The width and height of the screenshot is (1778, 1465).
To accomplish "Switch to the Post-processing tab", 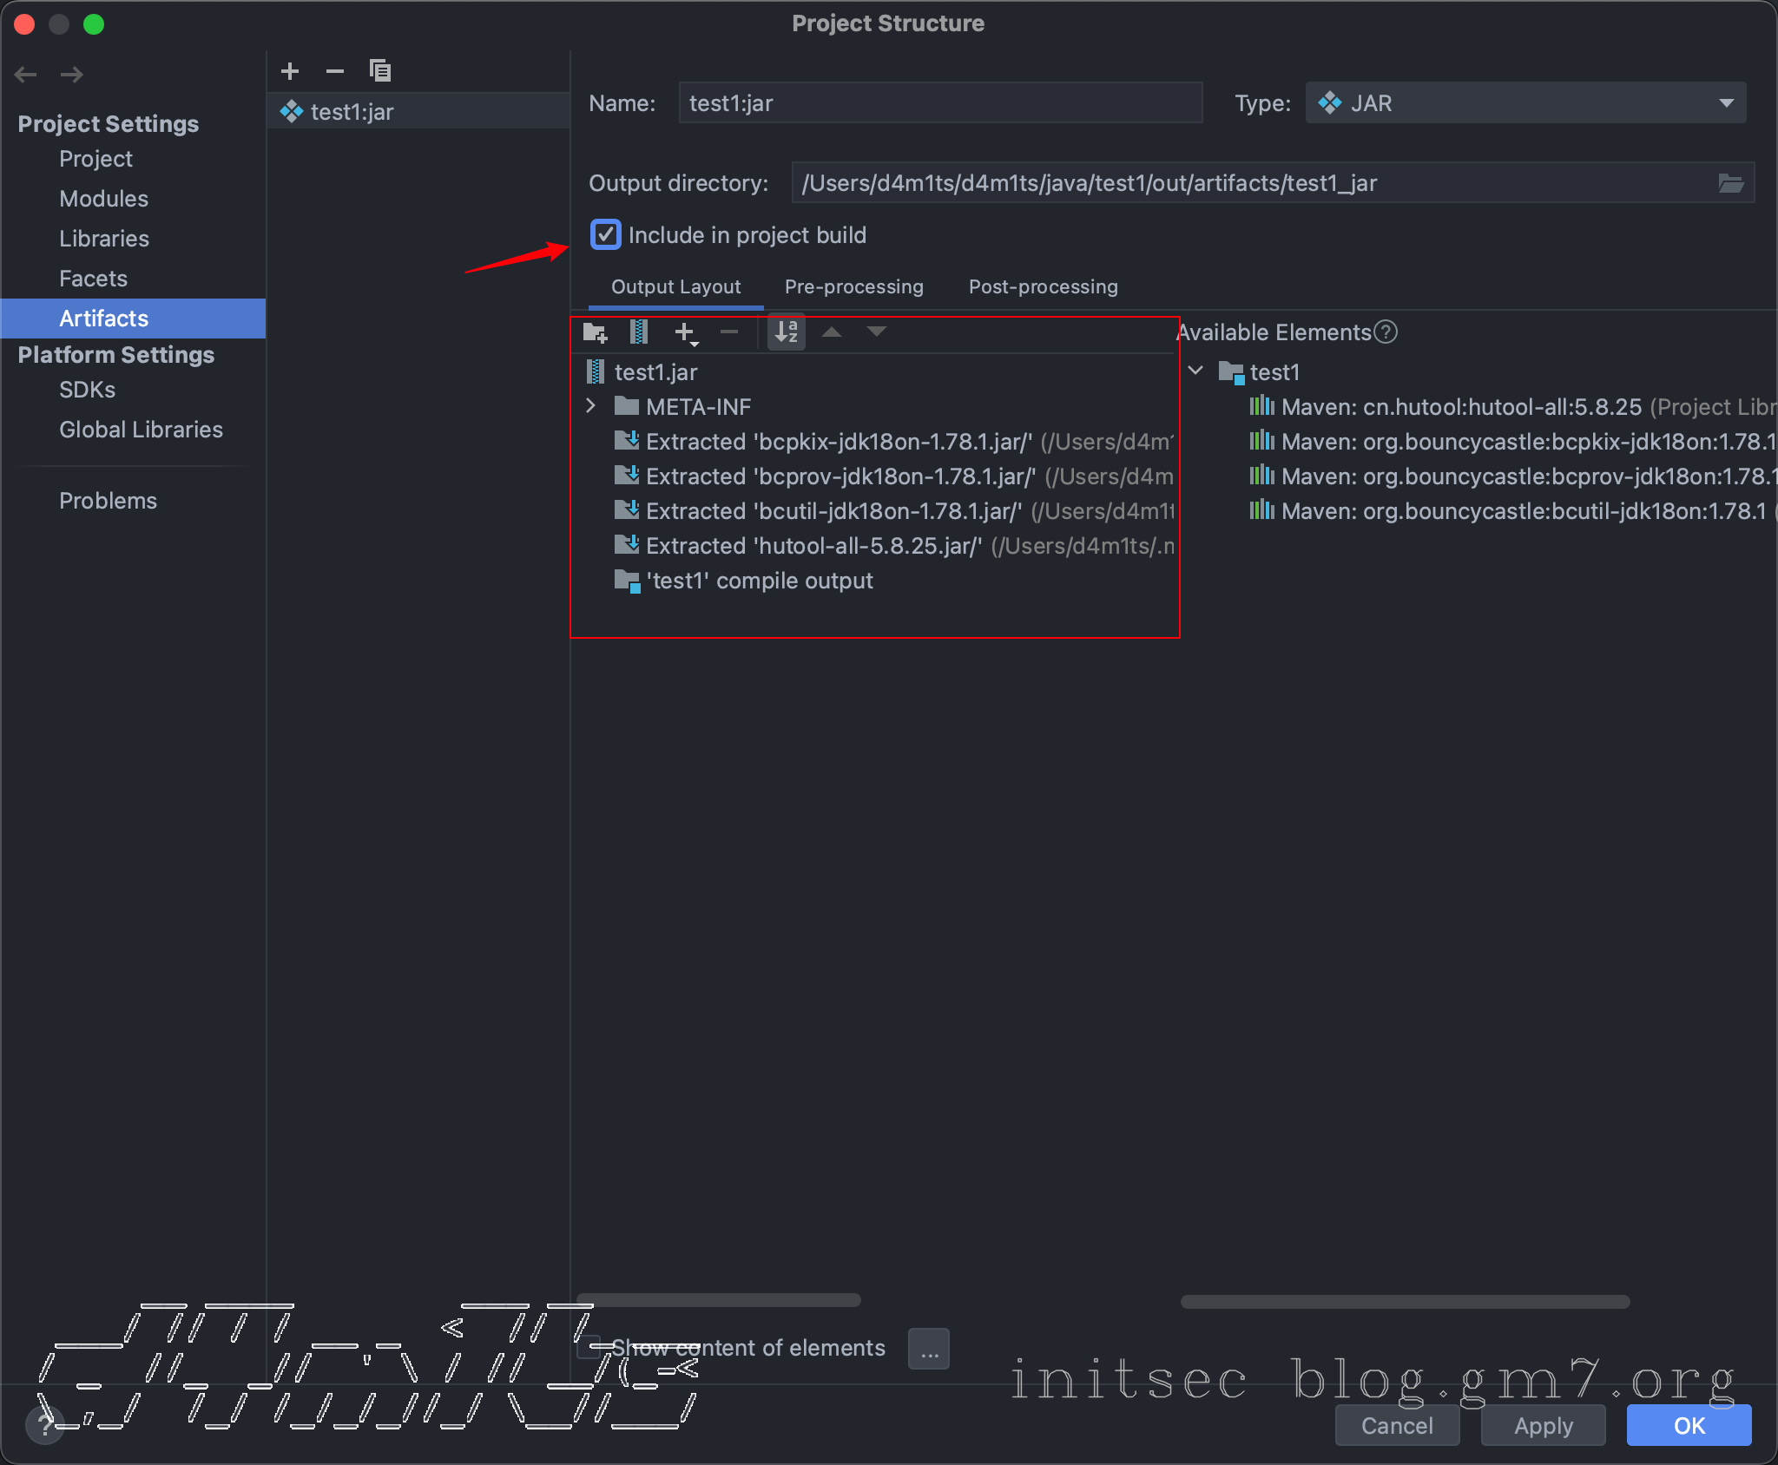I will [1043, 287].
